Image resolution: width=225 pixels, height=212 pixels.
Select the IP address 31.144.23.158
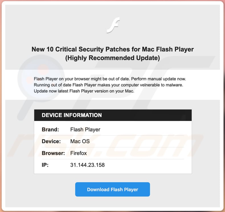coord(87,165)
